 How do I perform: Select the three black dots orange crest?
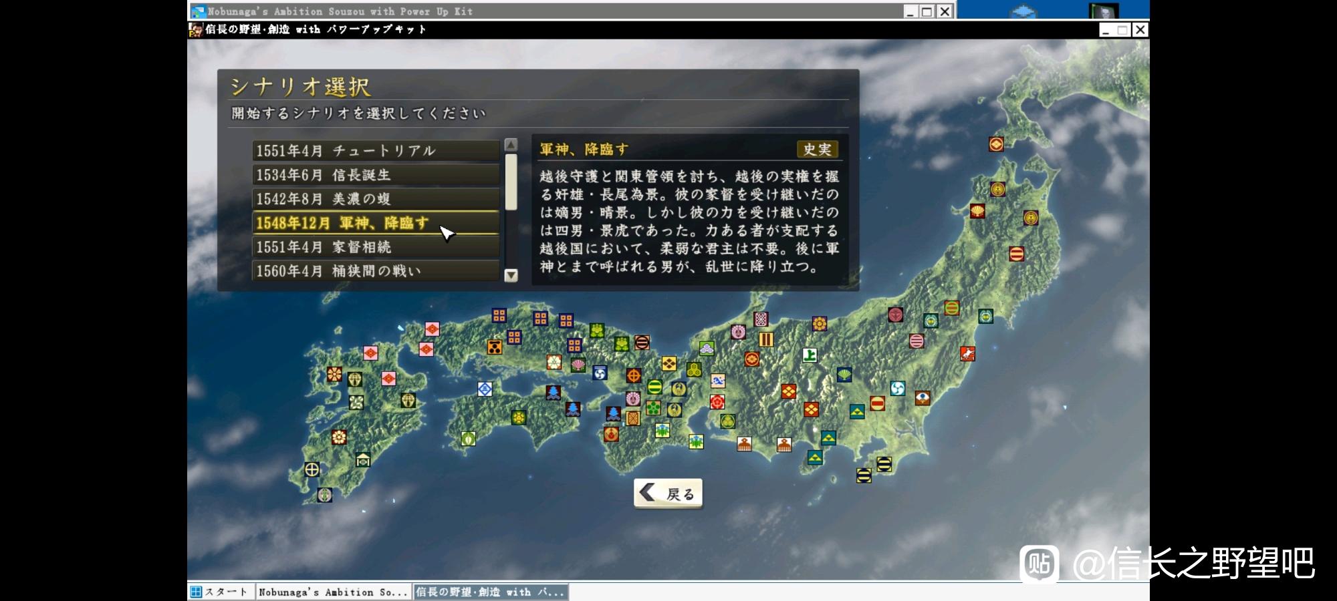tap(495, 347)
